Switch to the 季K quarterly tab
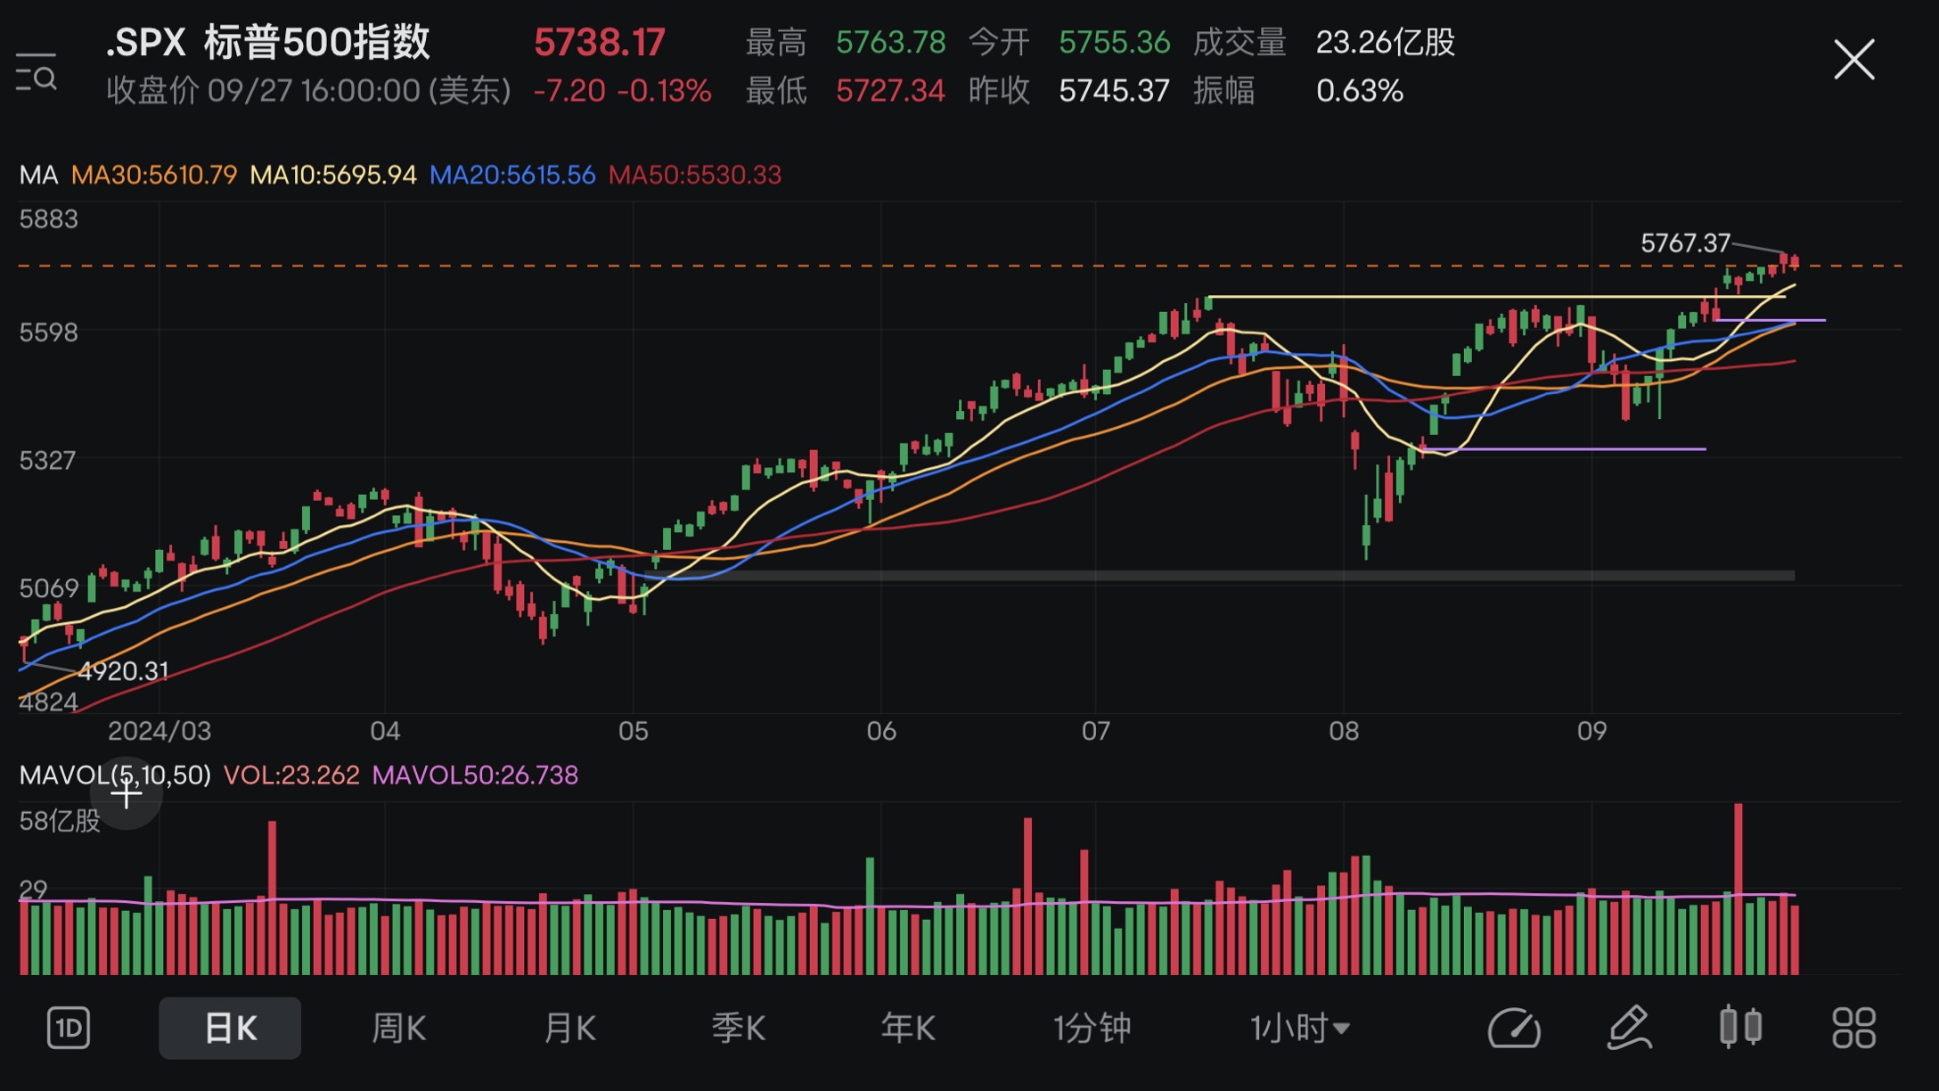Screen dimensions: 1939x1091 click(x=739, y=1028)
